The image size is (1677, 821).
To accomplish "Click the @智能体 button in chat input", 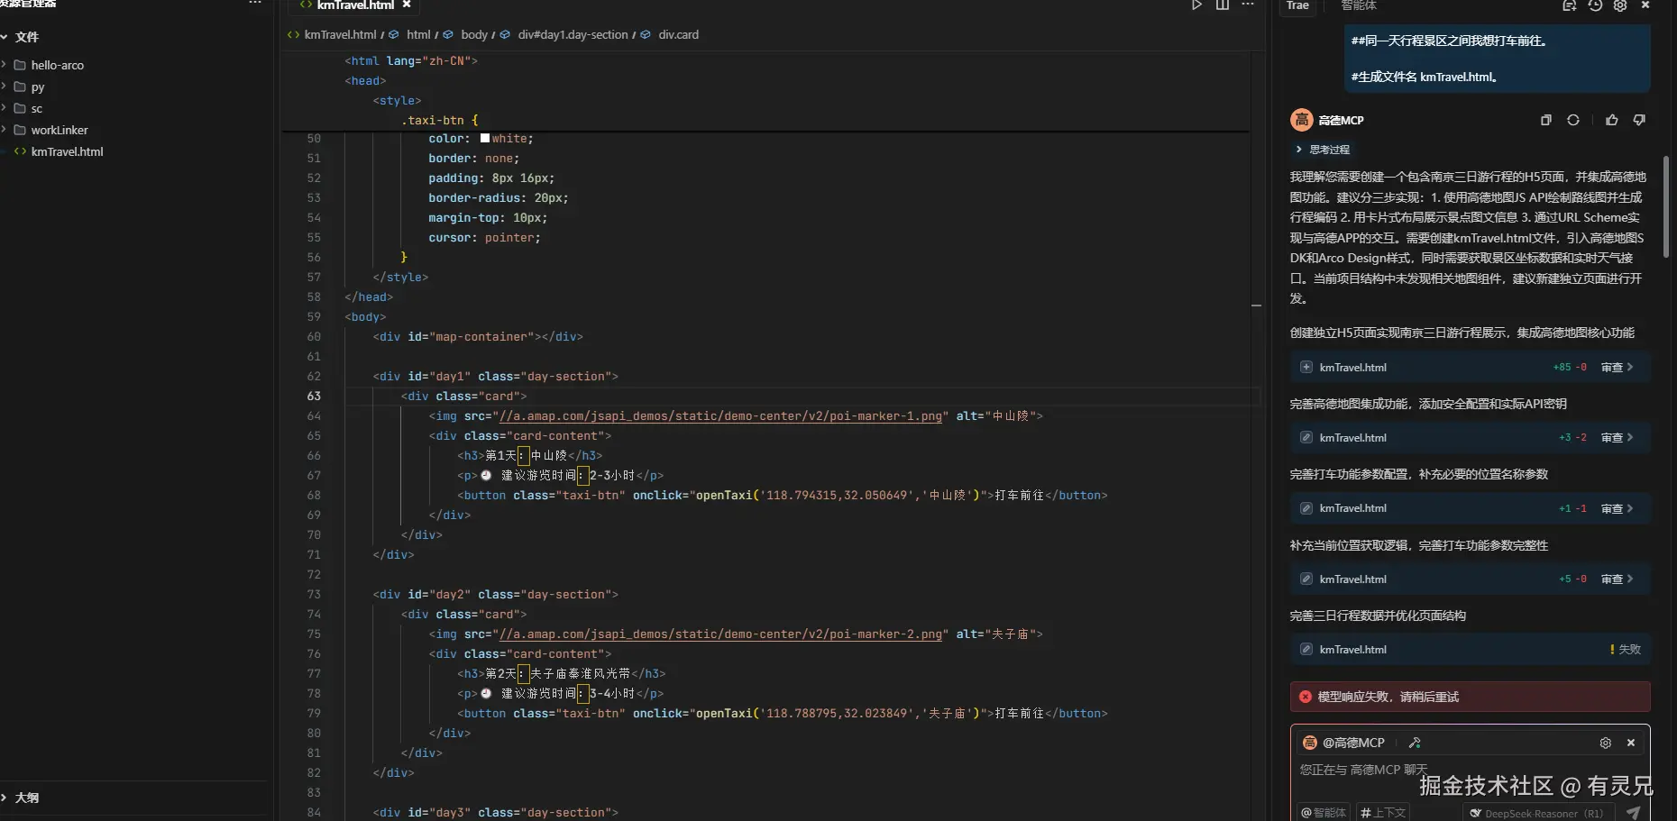I will (1324, 812).
